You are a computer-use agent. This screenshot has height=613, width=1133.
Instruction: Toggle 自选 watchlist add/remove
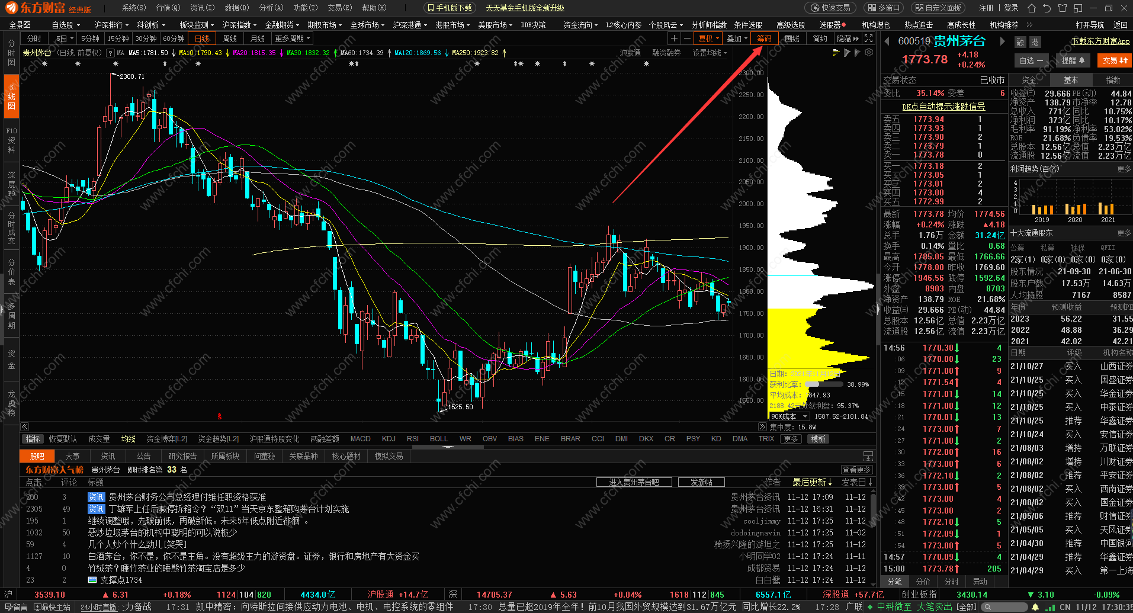(1031, 60)
